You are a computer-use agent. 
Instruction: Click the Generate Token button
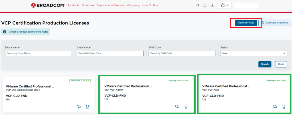coord(246,23)
